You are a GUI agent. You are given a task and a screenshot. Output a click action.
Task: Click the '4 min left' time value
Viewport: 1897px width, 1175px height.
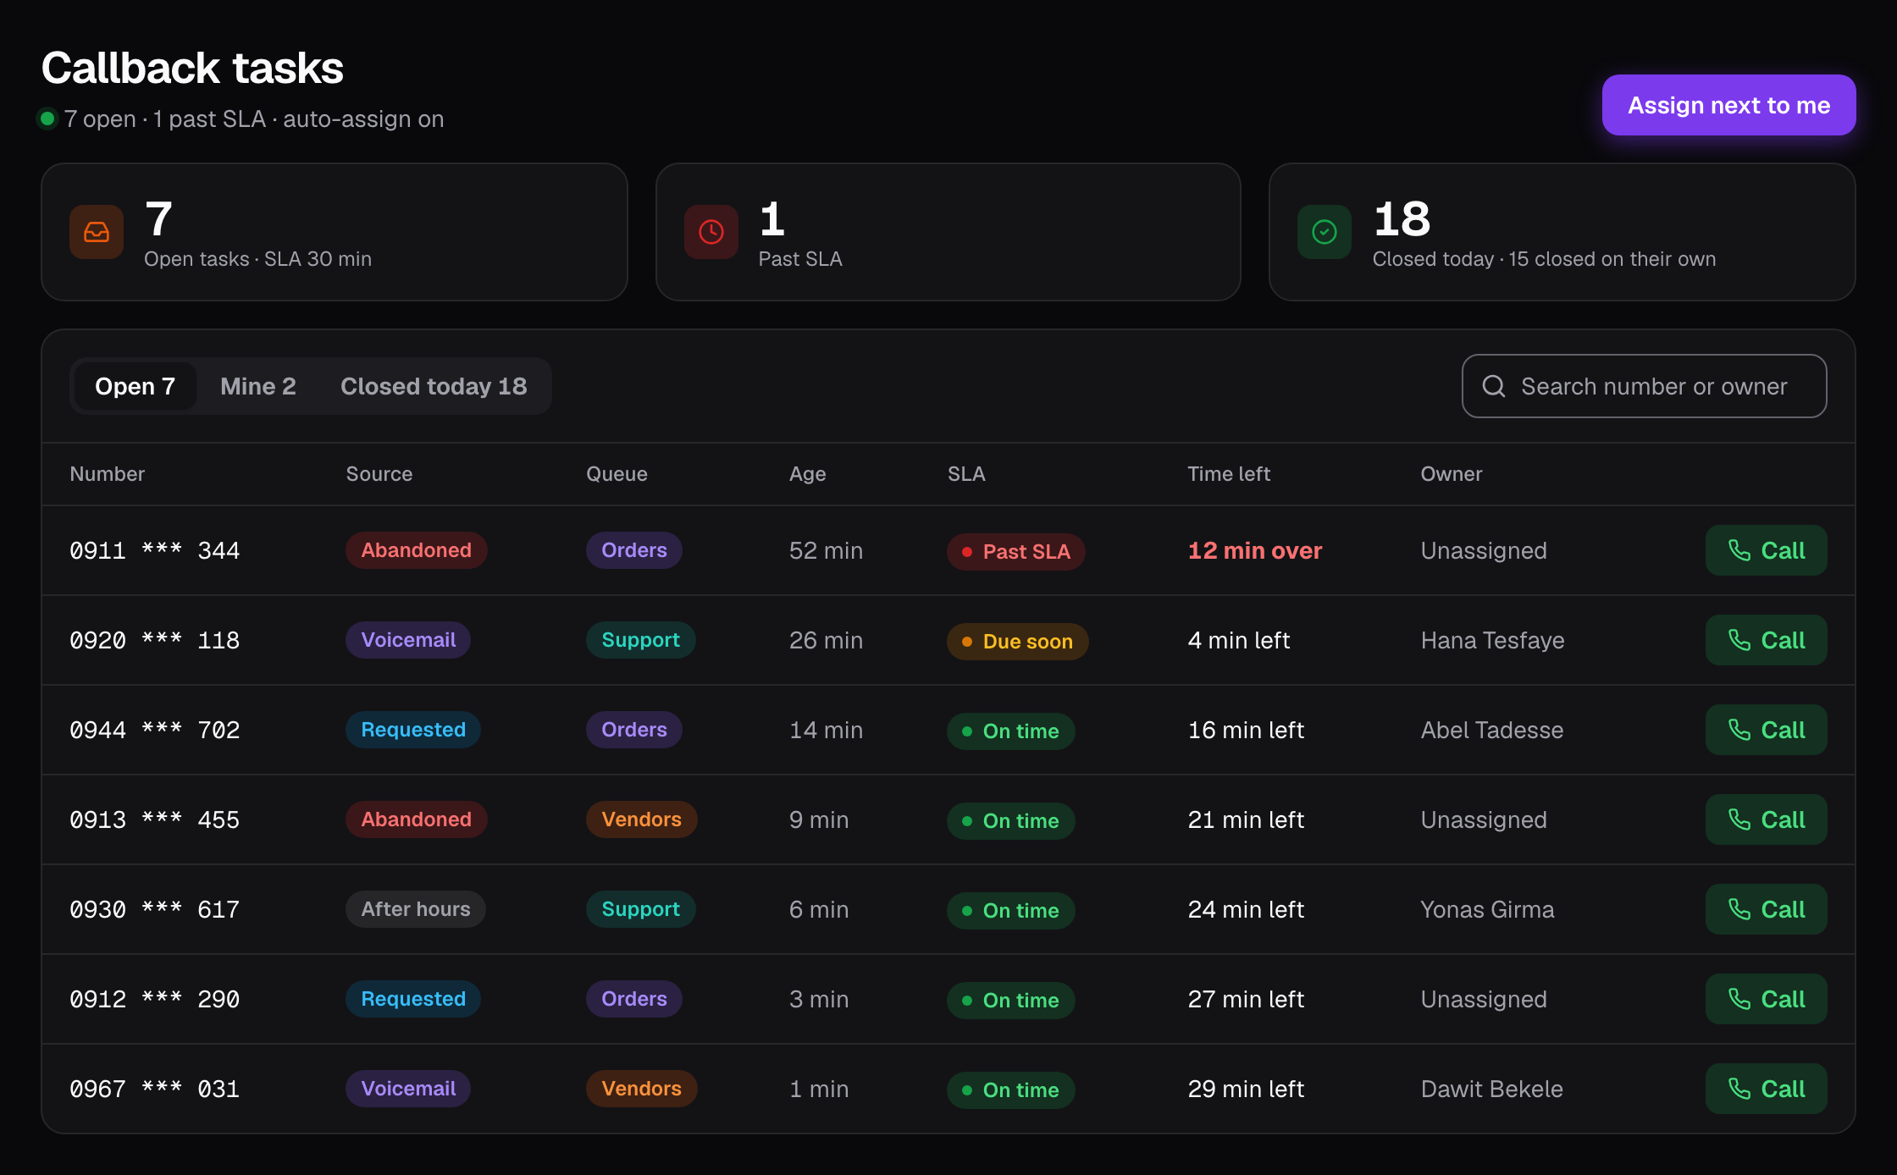pyautogui.click(x=1238, y=640)
